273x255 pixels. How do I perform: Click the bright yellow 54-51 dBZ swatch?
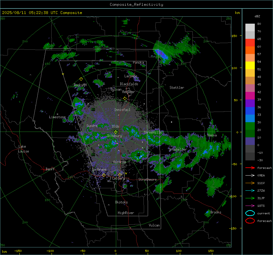[250, 65]
